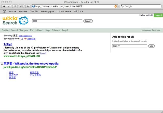
Task: Click the Hello, Yukichi greeting text
Action: click(146, 15)
